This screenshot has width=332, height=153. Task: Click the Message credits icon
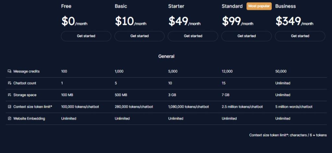[9, 71]
